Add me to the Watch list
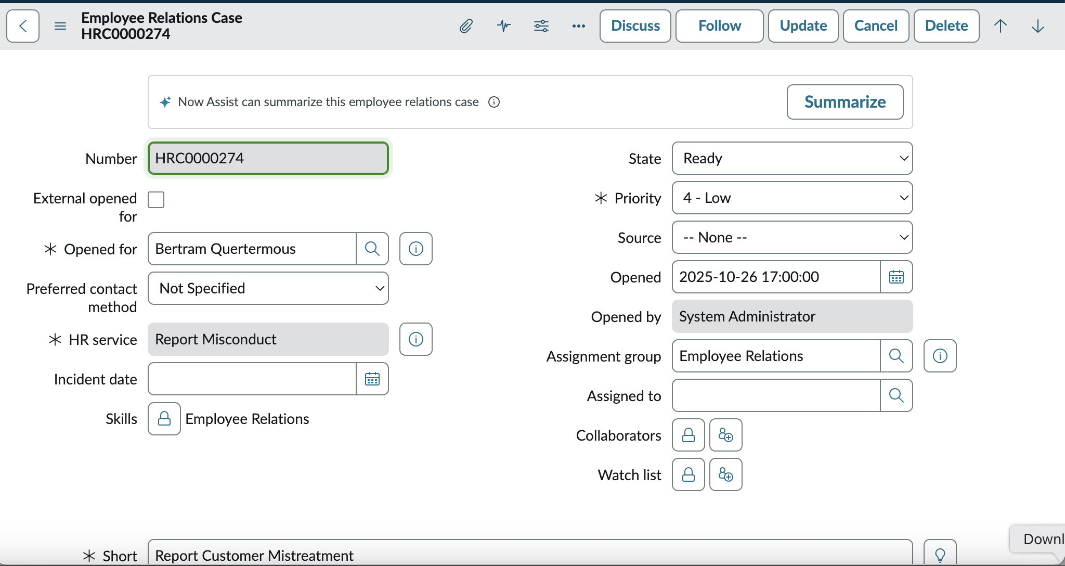 pos(726,474)
